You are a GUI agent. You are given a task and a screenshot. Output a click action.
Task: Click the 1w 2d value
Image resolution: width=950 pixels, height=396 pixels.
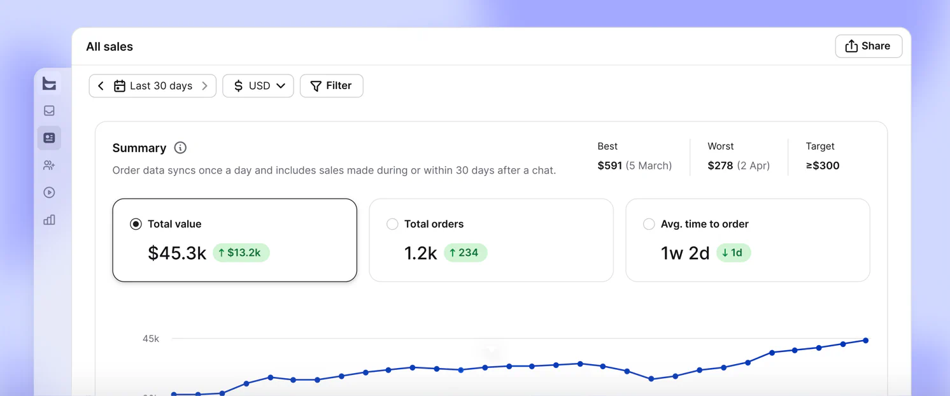click(685, 253)
